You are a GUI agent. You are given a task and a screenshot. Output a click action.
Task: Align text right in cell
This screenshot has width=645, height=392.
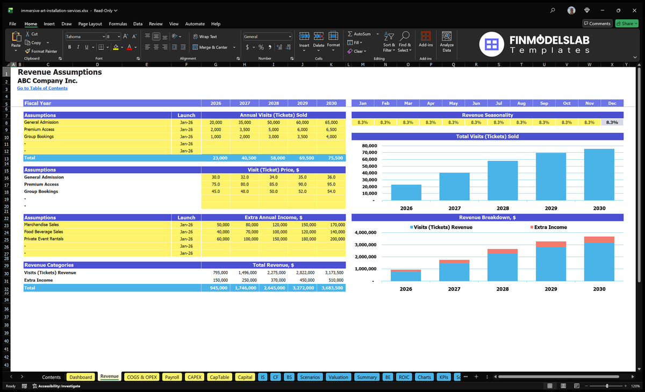(x=164, y=47)
